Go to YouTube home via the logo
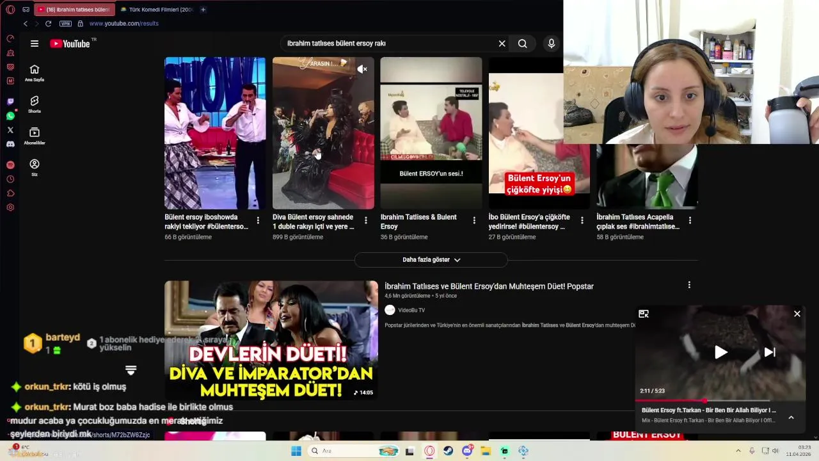This screenshot has width=819, height=461. pos(70,44)
